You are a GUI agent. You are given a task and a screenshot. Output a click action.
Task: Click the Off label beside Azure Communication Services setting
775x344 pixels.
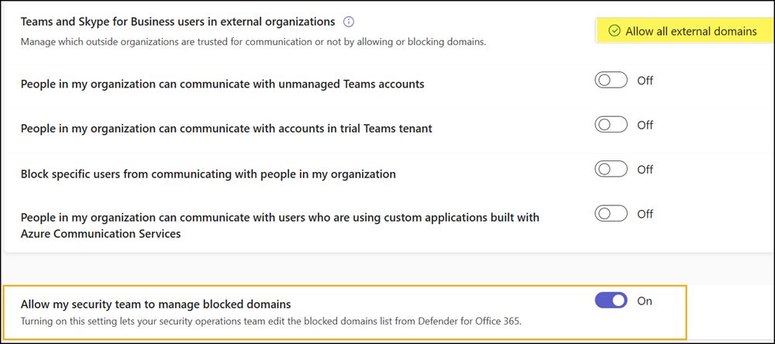tap(645, 213)
